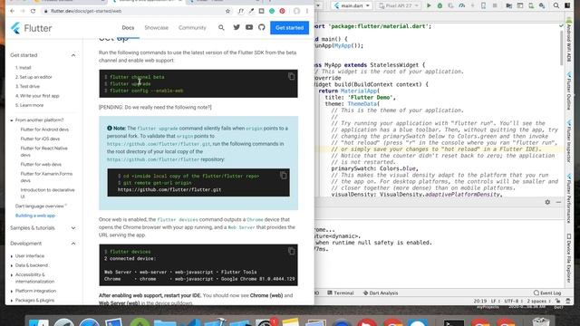This screenshot has width=580, height=326.
Task: Switch to the Dart Analysis tool window tab
Action: point(381,292)
